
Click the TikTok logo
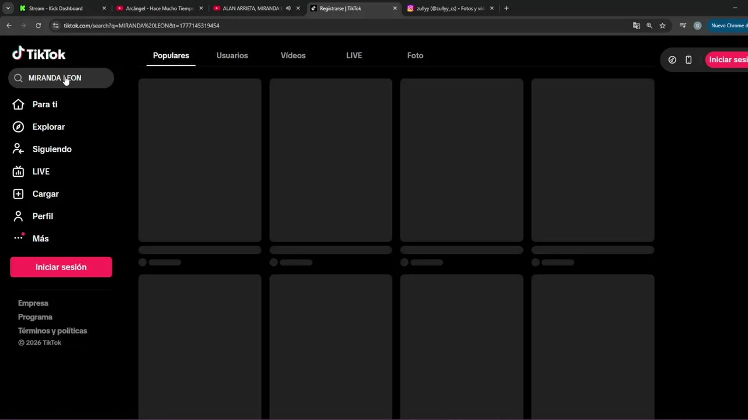pos(39,54)
